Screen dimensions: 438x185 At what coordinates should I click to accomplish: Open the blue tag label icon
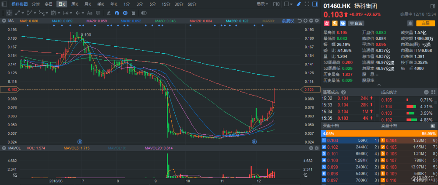coord(343,23)
